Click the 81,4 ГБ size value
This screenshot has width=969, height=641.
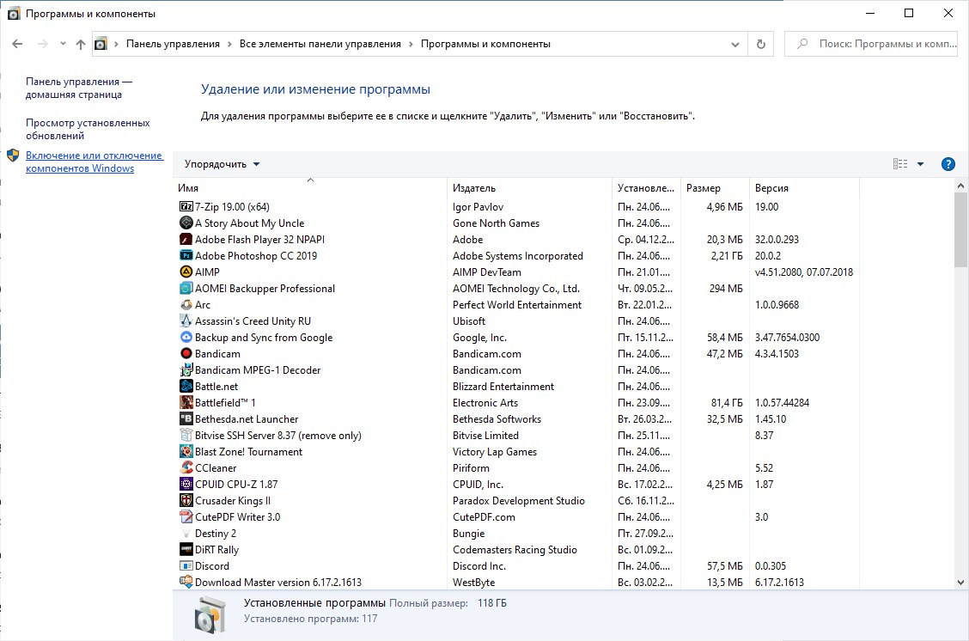[727, 402]
